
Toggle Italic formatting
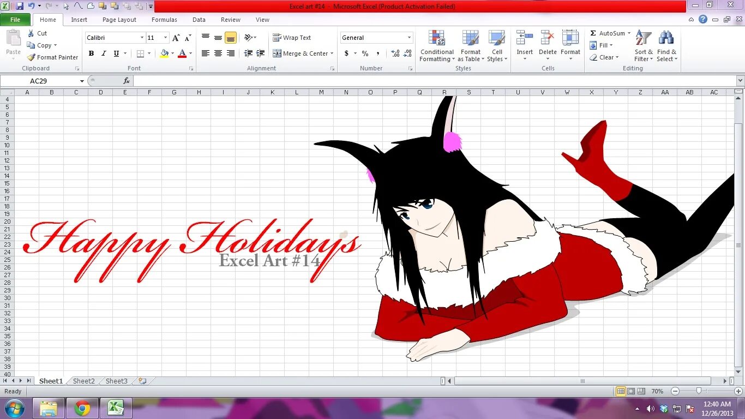point(104,53)
